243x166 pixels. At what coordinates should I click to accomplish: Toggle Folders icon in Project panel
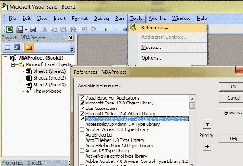(29, 47)
